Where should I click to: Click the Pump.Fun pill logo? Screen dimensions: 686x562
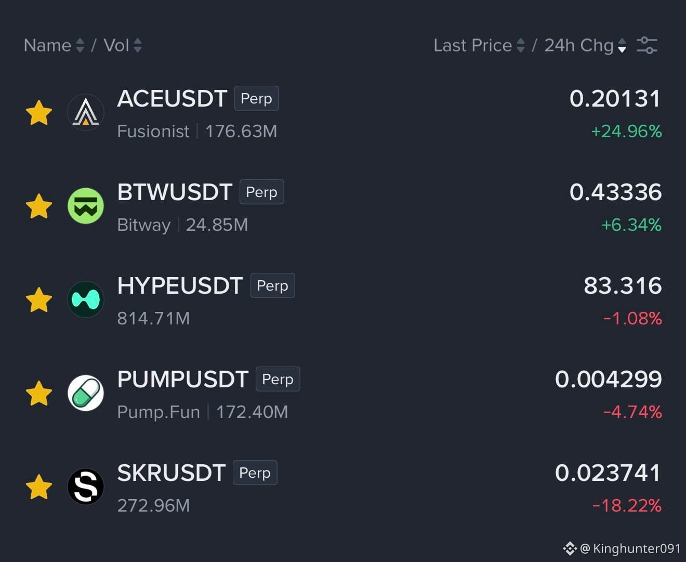(86, 393)
